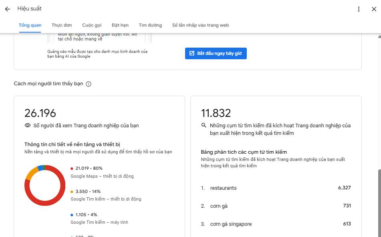The image size is (381, 237).
Task: Open the Tìm đường tab
Action: pyautogui.click(x=150, y=25)
